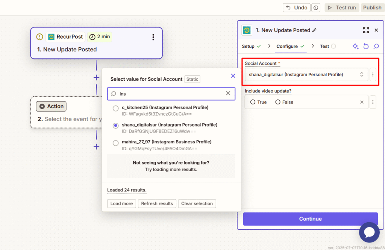Viewport: 385px width, 250px height.
Task: Select the Action step placeholder
Action: pos(66,113)
